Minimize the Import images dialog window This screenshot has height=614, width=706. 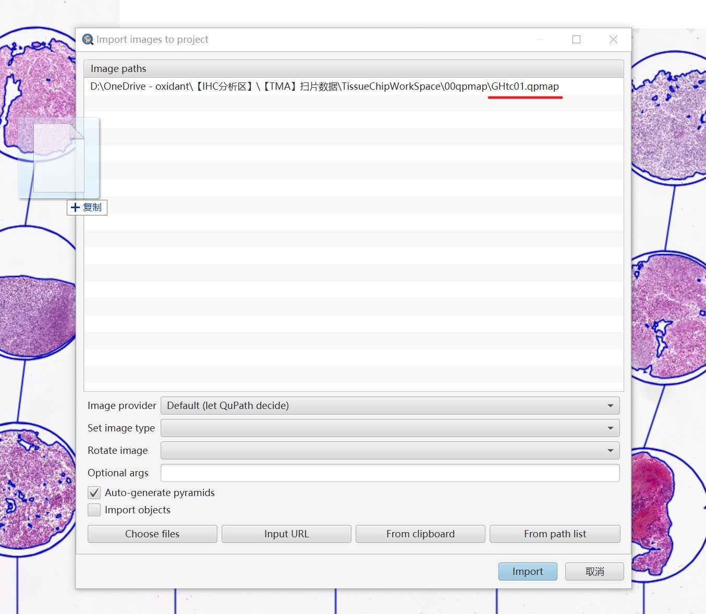tap(540, 40)
